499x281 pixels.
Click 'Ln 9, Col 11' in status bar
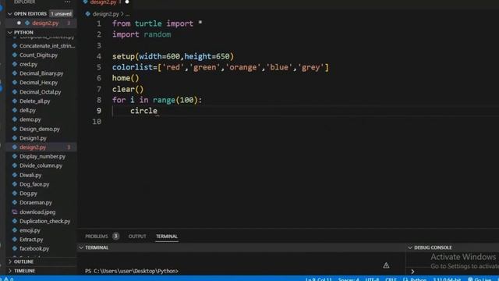coord(318,279)
